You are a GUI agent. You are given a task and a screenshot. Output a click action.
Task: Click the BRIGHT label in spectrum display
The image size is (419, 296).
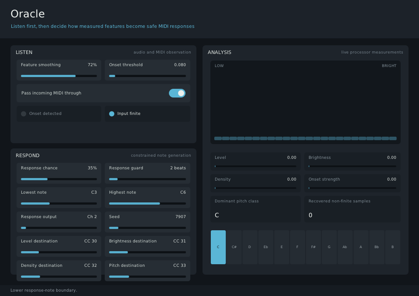coord(389,66)
